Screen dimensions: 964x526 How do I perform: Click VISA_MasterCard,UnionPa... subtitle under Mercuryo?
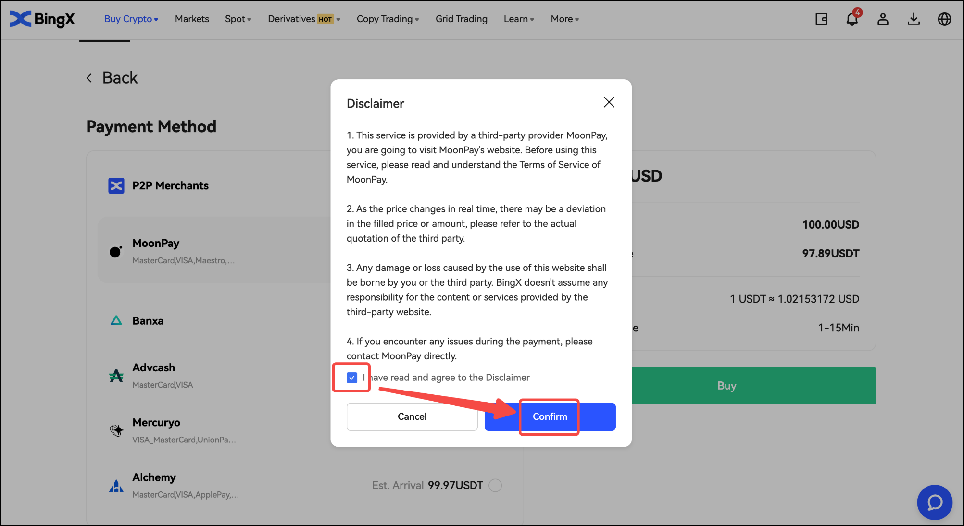click(x=184, y=440)
